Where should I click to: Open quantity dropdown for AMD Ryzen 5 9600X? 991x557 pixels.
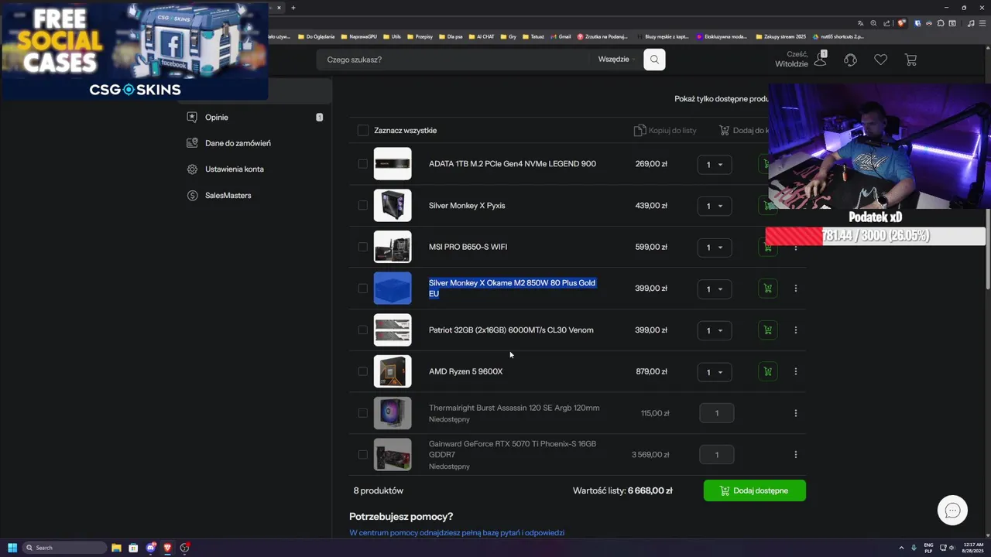point(715,372)
